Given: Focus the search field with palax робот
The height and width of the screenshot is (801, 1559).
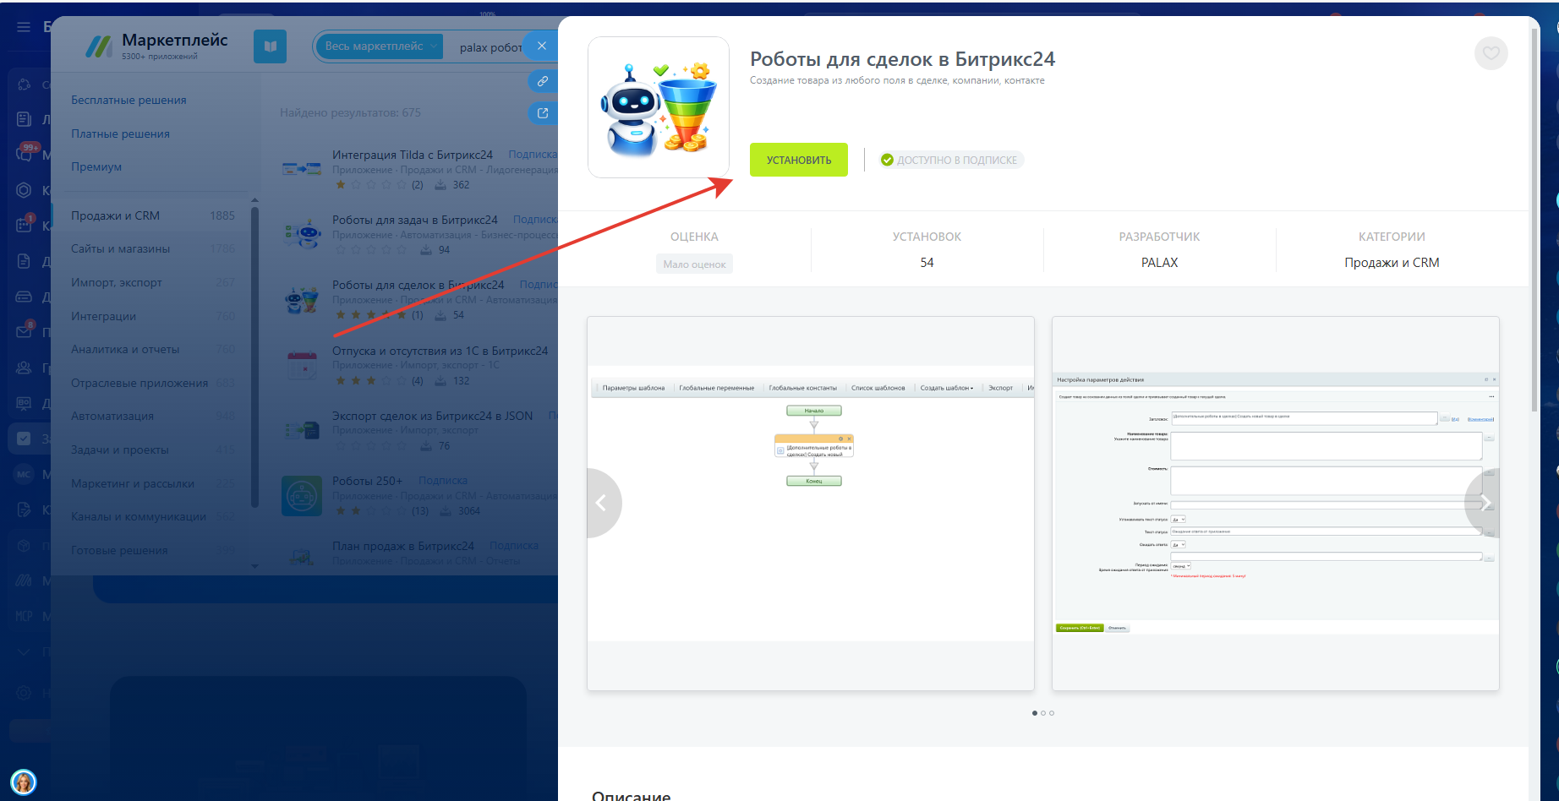Looking at the screenshot, I should click(x=490, y=47).
